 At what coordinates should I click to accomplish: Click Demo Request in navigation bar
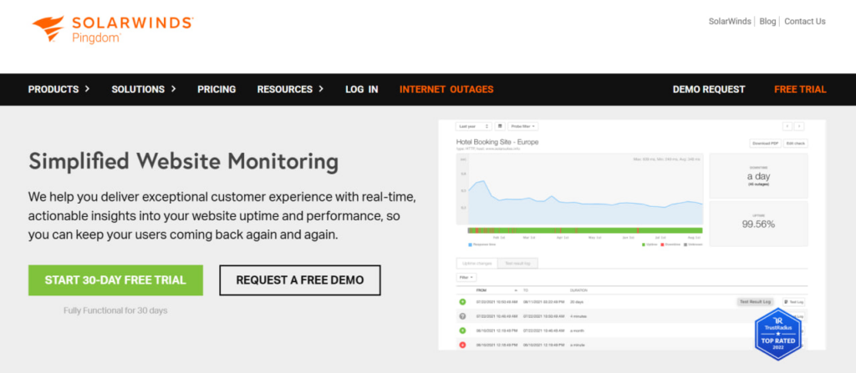coord(709,89)
